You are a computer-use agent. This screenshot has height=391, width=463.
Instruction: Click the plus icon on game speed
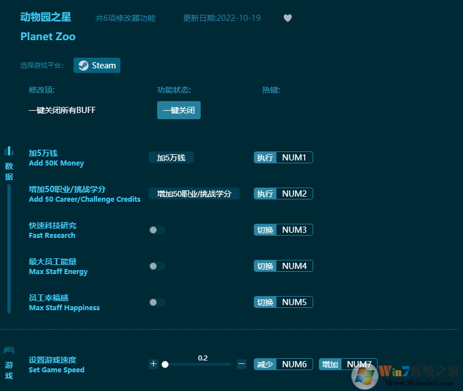[153, 364]
